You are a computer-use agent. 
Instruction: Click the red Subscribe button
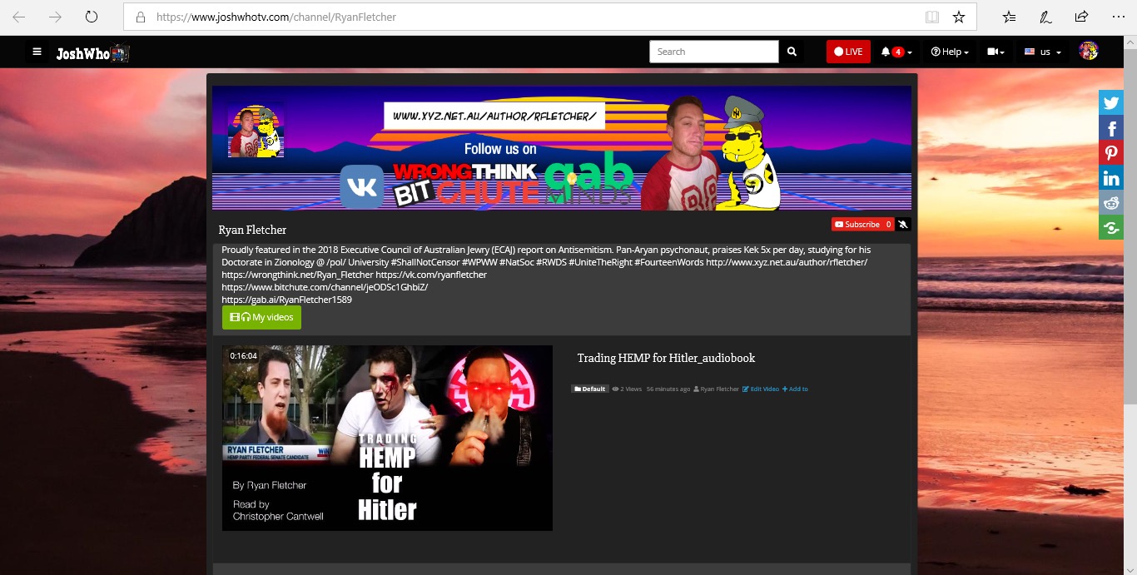pos(863,224)
